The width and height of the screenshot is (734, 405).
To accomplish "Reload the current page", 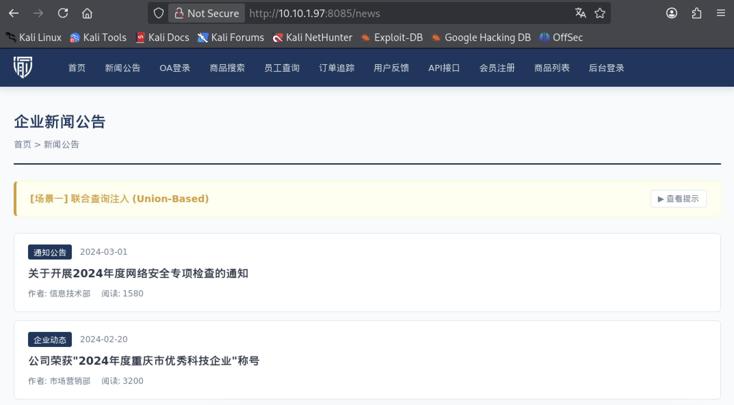I will (63, 13).
